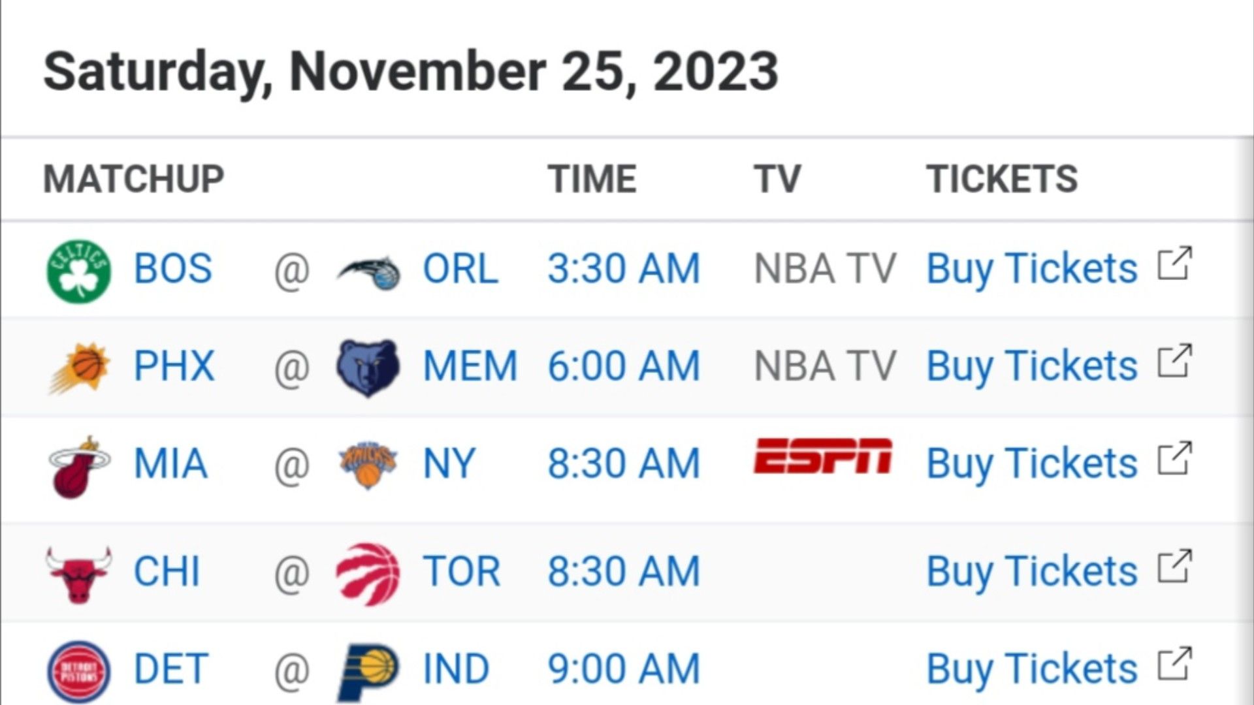Click the Miami Heat logo

coord(79,466)
